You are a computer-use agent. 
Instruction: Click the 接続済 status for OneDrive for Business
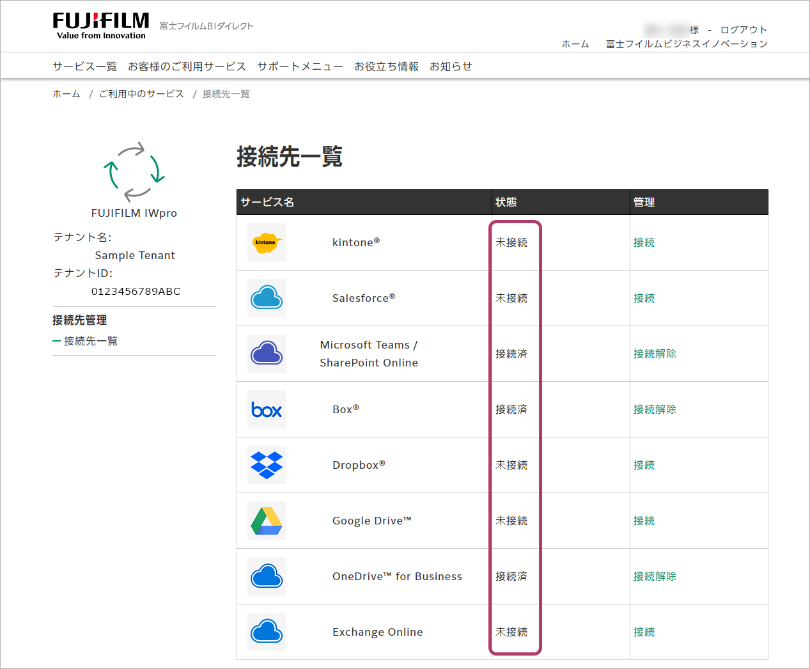pos(511,576)
